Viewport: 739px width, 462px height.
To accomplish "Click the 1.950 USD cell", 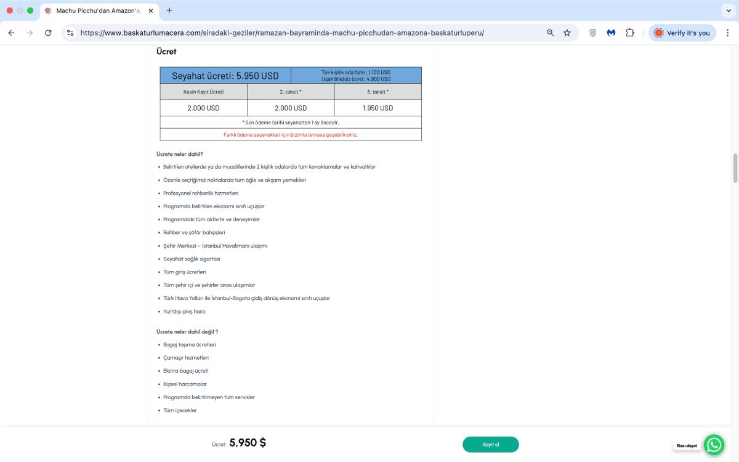I will coord(378,108).
